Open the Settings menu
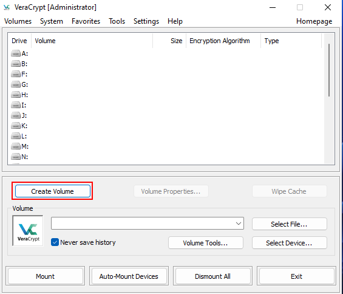 [146, 21]
